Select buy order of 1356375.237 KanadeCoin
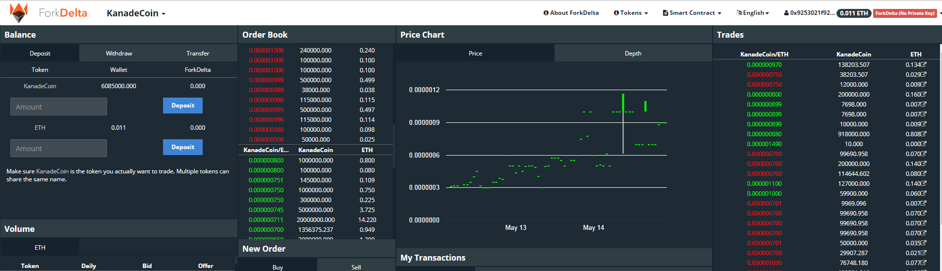Image resolution: width=942 pixels, height=271 pixels. point(316,229)
